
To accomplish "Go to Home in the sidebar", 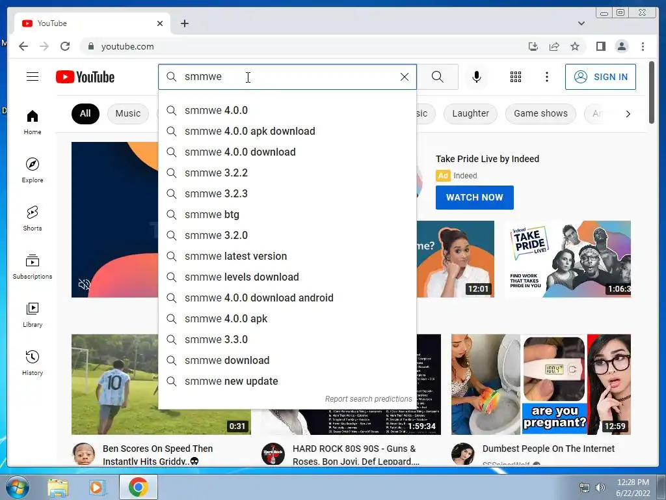I will pos(33,122).
